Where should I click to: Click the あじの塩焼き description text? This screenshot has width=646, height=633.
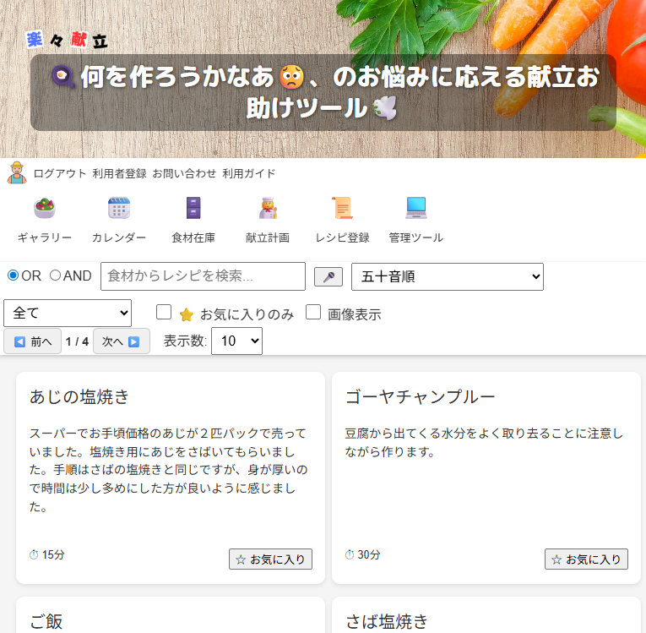[169, 470]
